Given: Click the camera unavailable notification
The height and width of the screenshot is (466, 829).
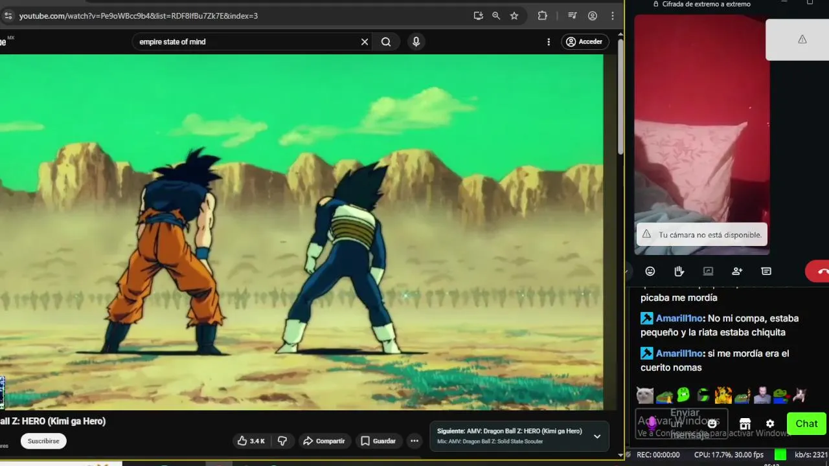Looking at the screenshot, I should tap(702, 234).
